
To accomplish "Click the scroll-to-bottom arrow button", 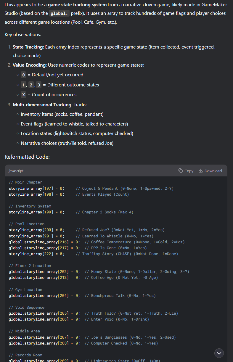I will tap(219, 353).
